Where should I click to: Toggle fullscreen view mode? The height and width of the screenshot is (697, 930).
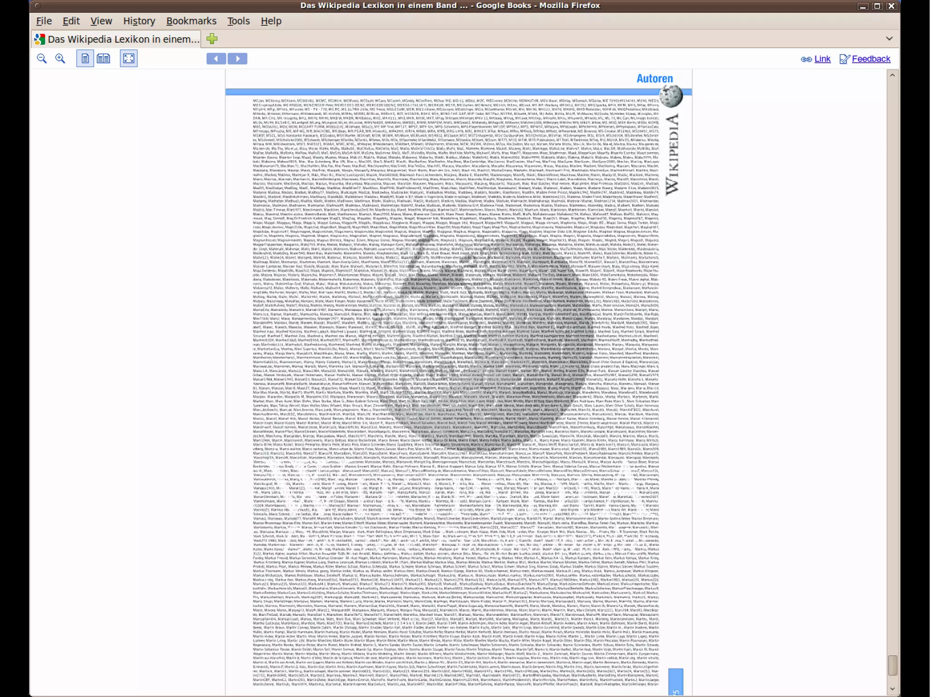point(129,59)
